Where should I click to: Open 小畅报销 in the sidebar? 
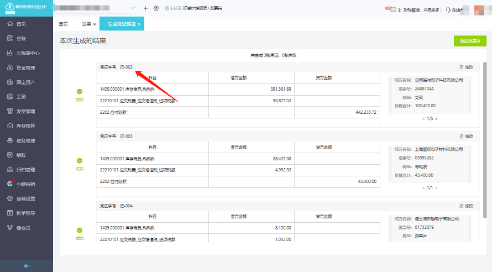point(25,184)
